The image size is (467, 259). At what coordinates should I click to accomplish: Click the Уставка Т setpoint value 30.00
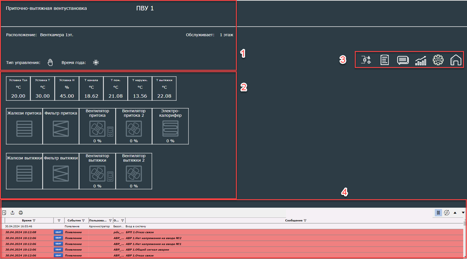[42, 96]
